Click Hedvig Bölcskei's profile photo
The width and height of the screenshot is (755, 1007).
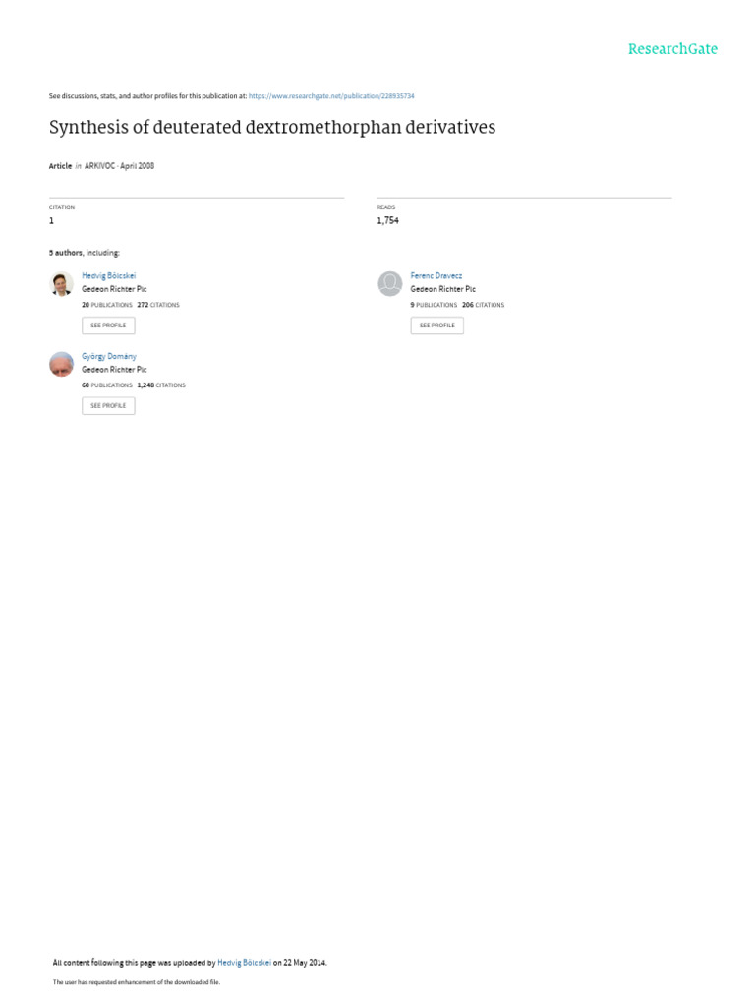pos(62,284)
